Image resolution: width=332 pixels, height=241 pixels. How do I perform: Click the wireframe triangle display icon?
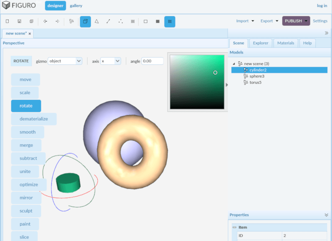click(97, 21)
